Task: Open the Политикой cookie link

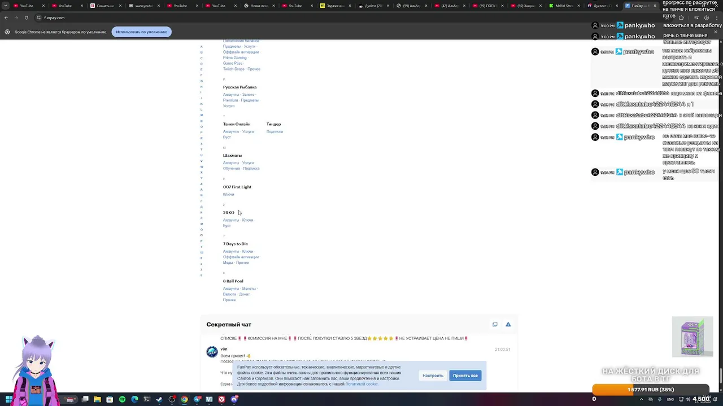Action: click(x=361, y=384)
